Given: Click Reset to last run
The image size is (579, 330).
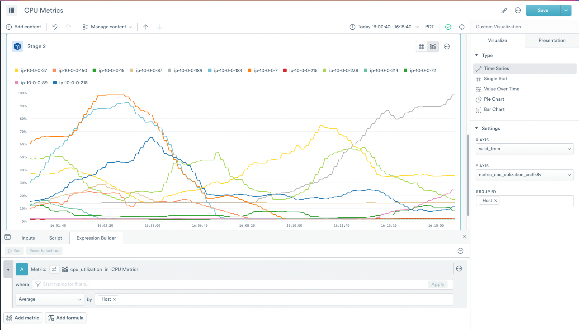Looking at the screenshot, I should (44, 250).
